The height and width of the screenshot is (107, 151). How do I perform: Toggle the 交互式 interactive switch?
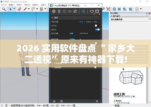pos(97,26)
